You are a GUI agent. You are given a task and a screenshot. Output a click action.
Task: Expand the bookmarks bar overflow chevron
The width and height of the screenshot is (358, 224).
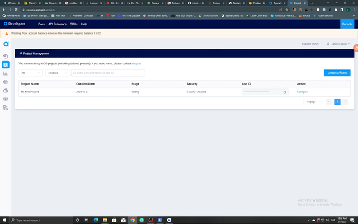[x=354, y=16]
